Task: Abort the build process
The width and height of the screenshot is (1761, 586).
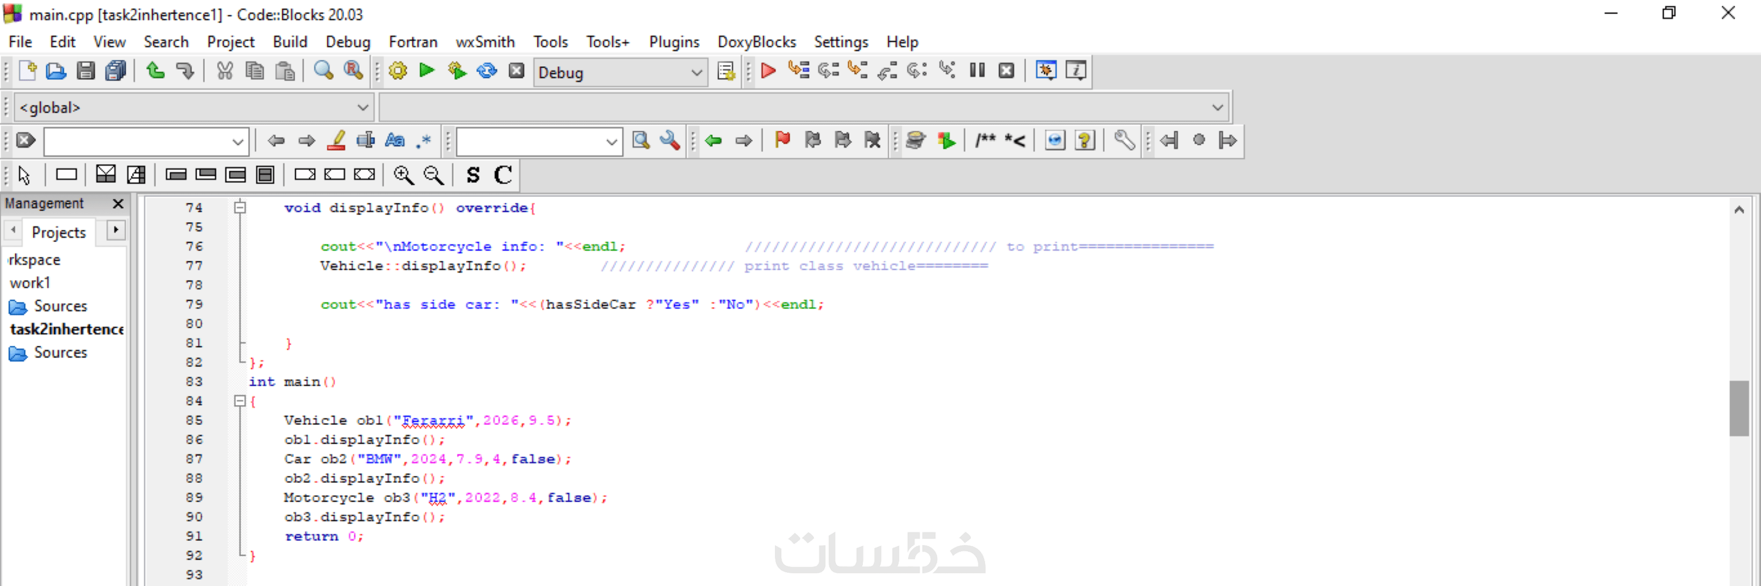Action: 517,71
